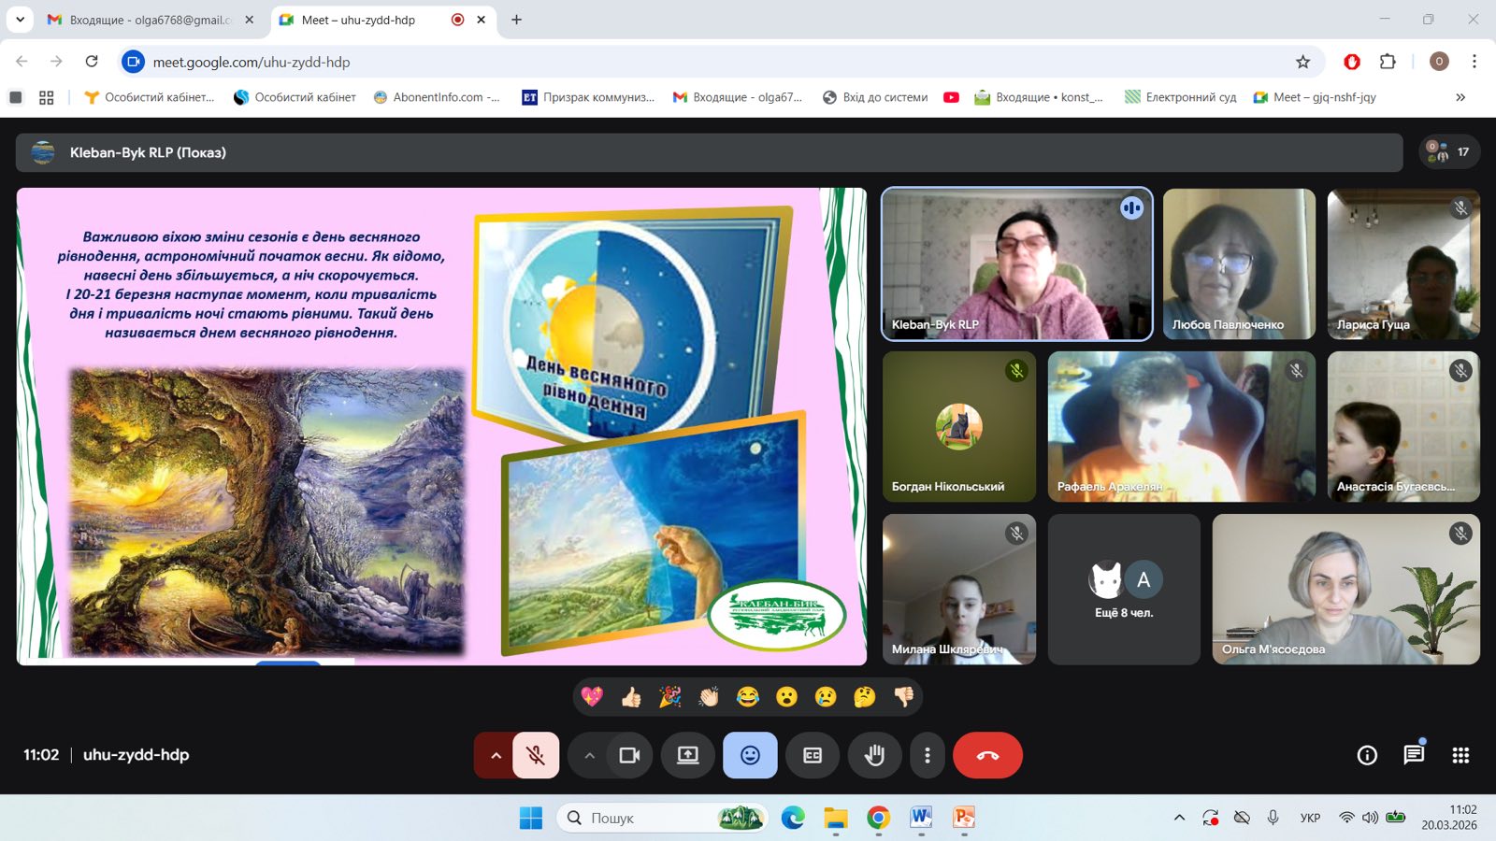Open participants list showing 17
Screen dimensions: 1496x841
[x=1449, y=151]
